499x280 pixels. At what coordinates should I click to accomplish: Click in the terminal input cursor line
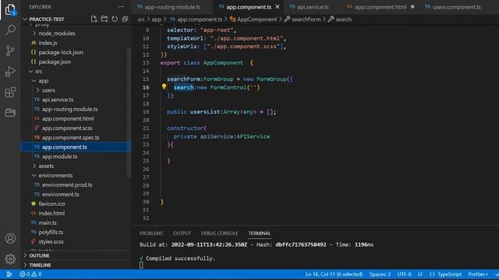(141, 265)
